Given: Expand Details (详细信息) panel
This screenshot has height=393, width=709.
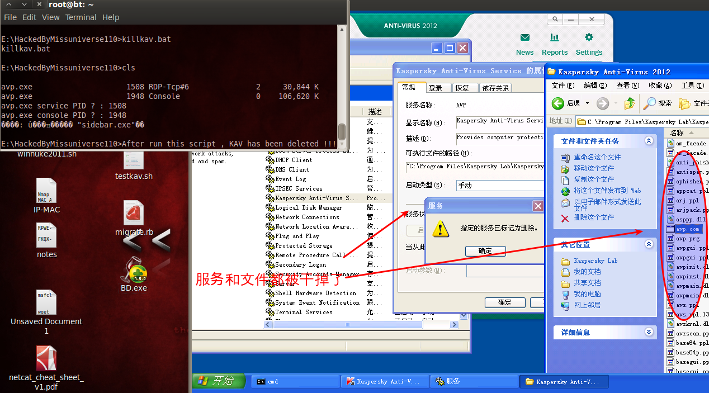Looking at the screenshot, I should click(x=649, y=332).
